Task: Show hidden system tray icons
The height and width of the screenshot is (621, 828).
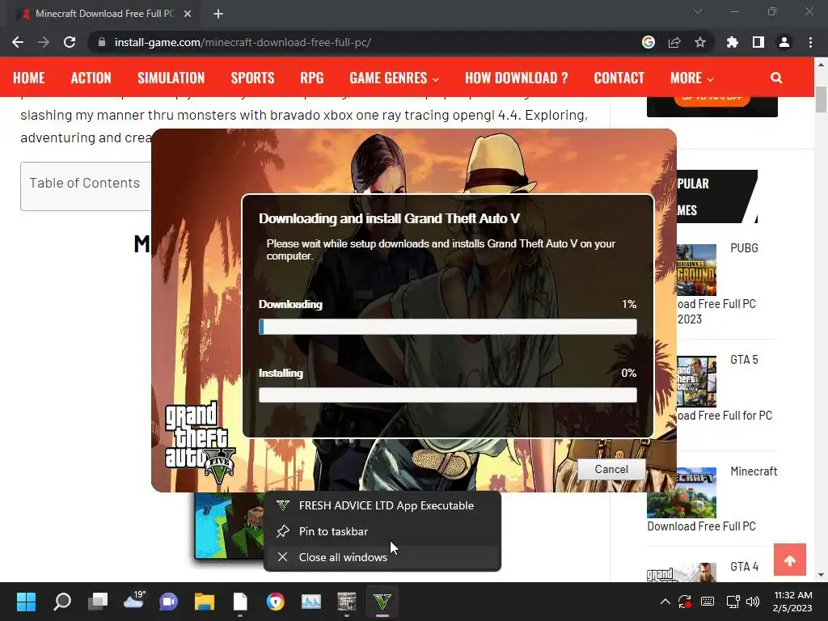Action: pos(665,602)
